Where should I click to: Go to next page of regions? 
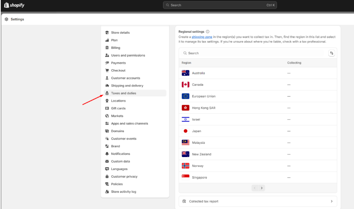click(262, 188)
